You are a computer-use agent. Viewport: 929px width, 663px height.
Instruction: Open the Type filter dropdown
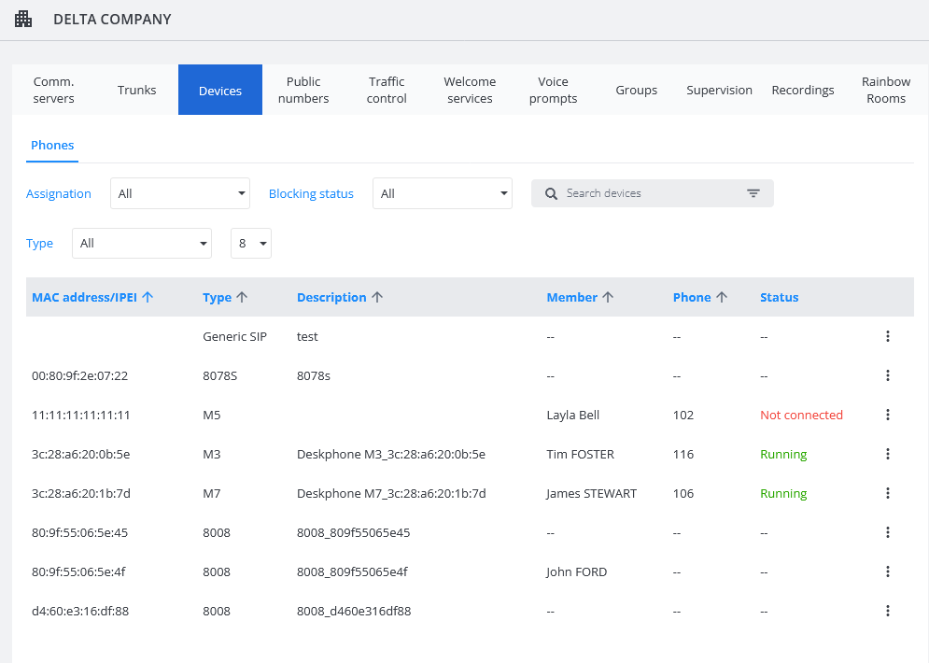pyautogui.click(x=142, y=243)
